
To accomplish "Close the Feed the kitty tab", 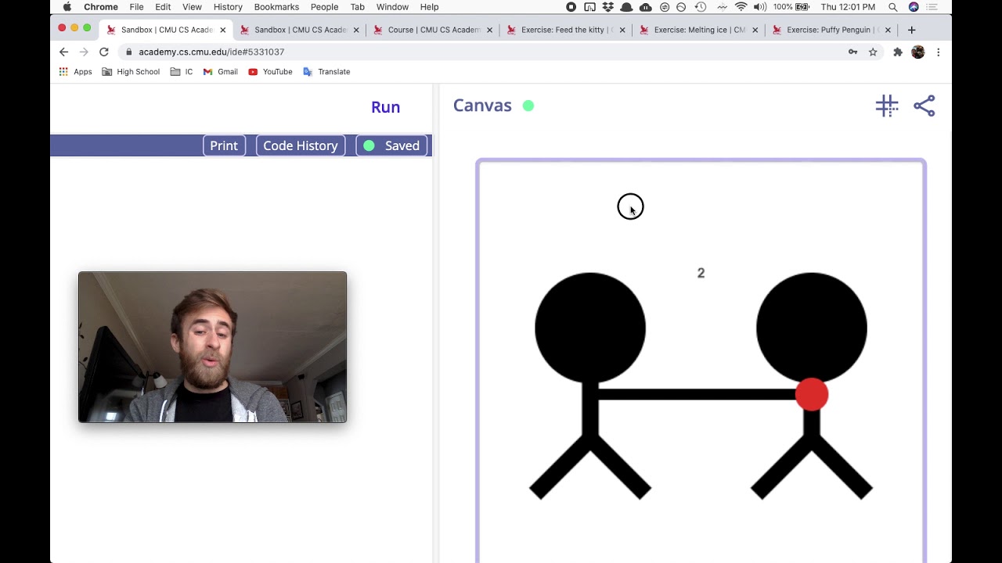I will pos(623,30).
